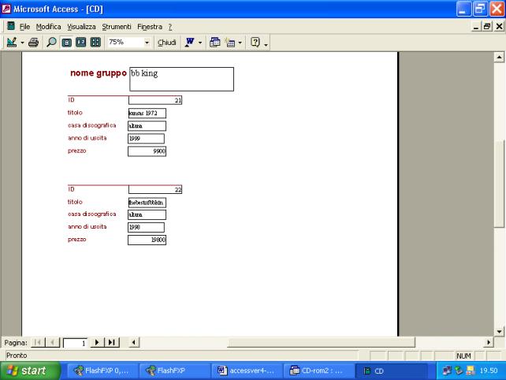Expand toolbar options arrow after Help

pos(266,45)
